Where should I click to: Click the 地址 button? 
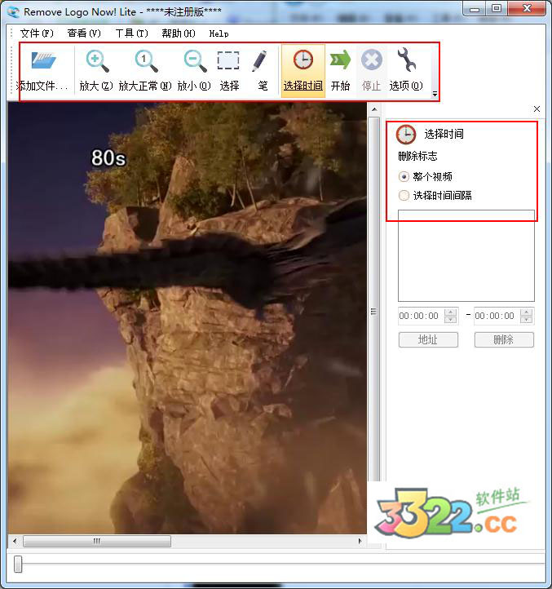(x=428, y=339)
